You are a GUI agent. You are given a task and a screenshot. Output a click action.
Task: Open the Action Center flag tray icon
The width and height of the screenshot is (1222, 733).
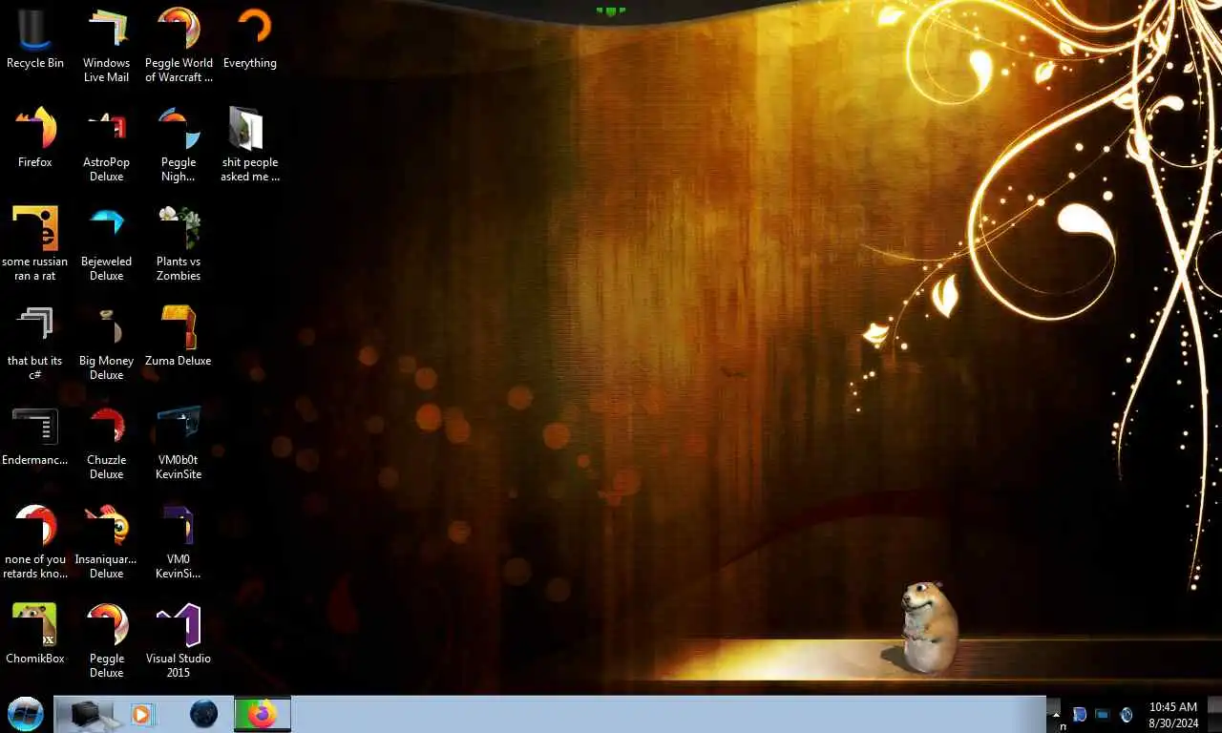click(1080, 714)
